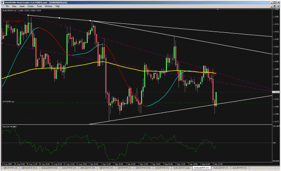Screen dimensions: 281x171
Task: Open the View menu
Action: 14,6
